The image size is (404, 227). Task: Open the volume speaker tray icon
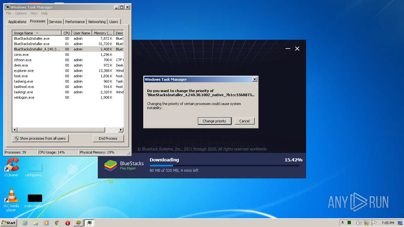(x=359, y=223)
